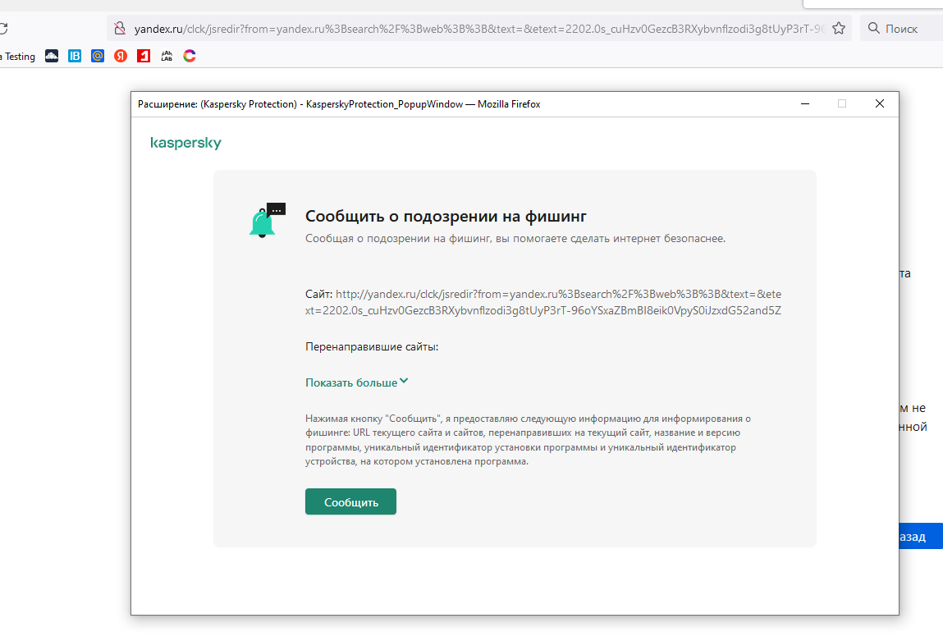Expand the Показать больше section
This screenshot has width=943, height=641.
click(x=357, y=382)
